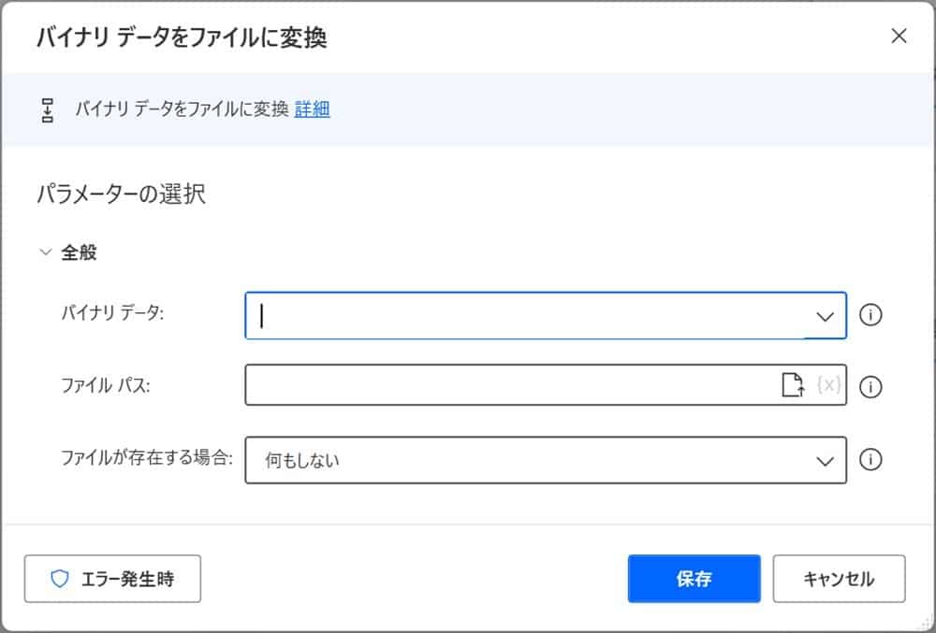Click the shield icon on エラー発生時 button
Viewport: 936px width, 633px height.
(61, 579)
